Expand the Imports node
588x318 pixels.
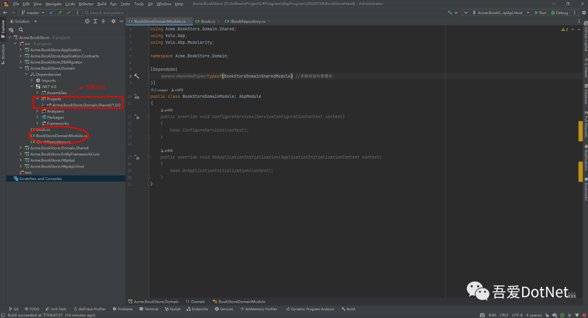(x=32, y=80)
